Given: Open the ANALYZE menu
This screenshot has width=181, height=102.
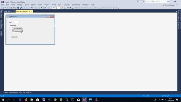Looking at the screenshot, I should click(x=66, y=5).
